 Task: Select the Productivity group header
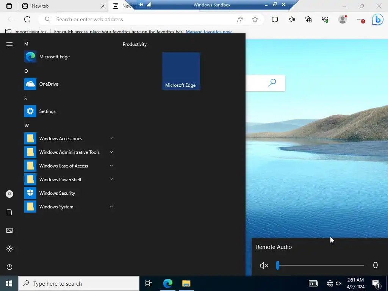135,44
